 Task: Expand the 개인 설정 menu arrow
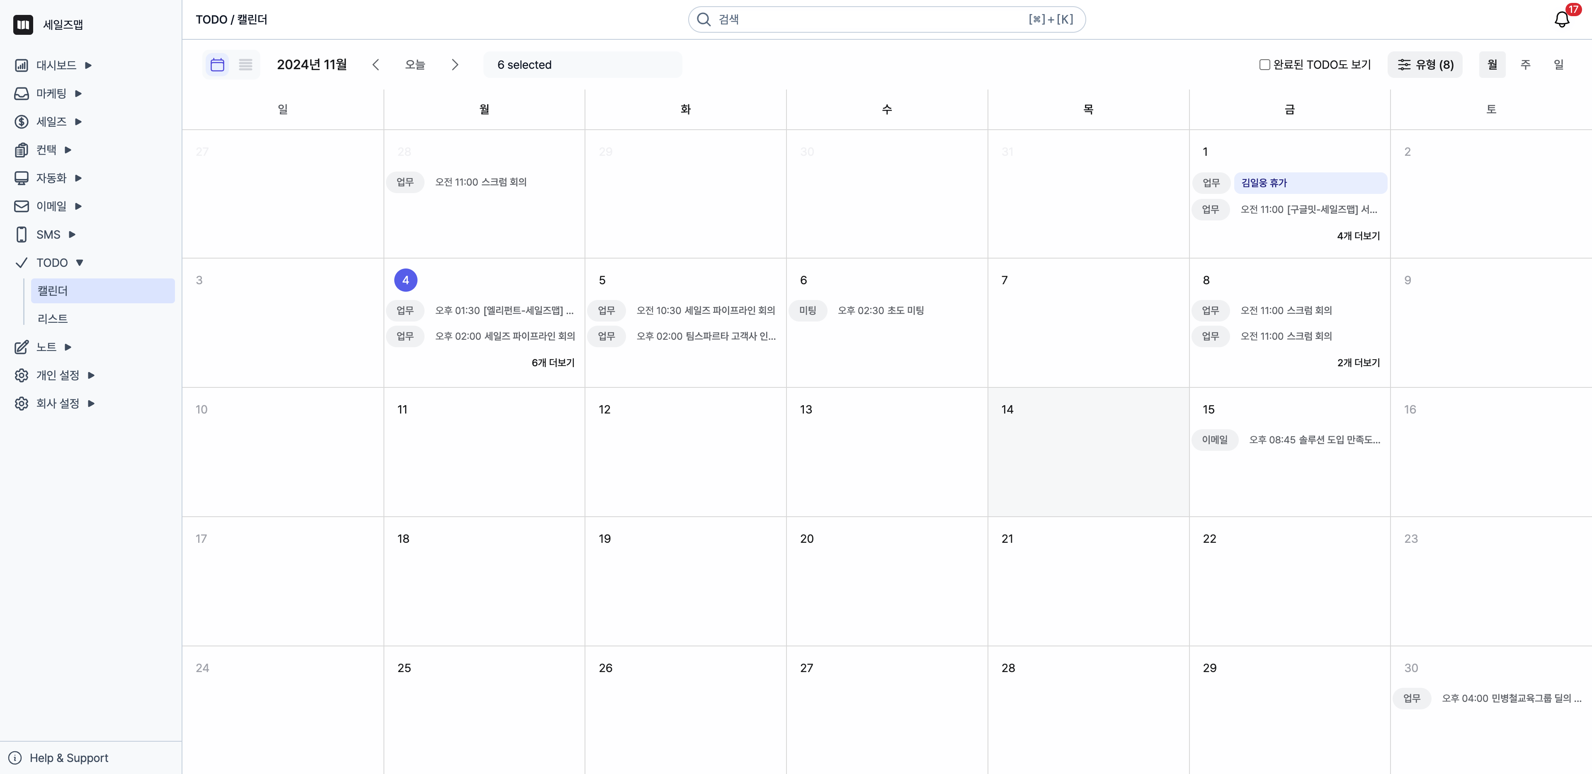tap(92, 375)
